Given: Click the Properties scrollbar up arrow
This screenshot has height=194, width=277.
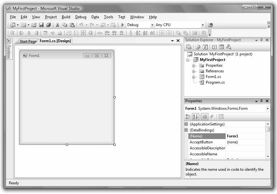Looking at the screenshot, I should 268,124.
